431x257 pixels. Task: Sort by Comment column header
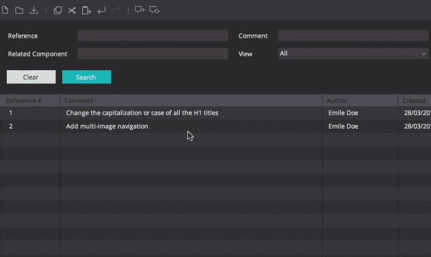pyautogui.click(x=191, y=101)
